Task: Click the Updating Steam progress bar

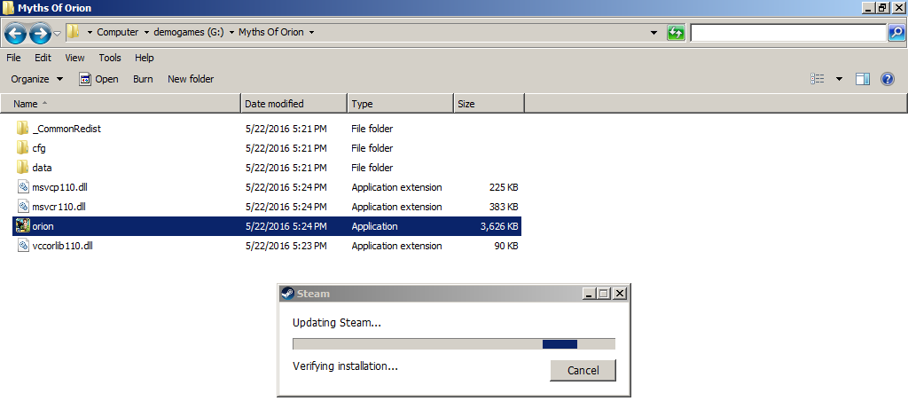Action: tap(454, 344)
